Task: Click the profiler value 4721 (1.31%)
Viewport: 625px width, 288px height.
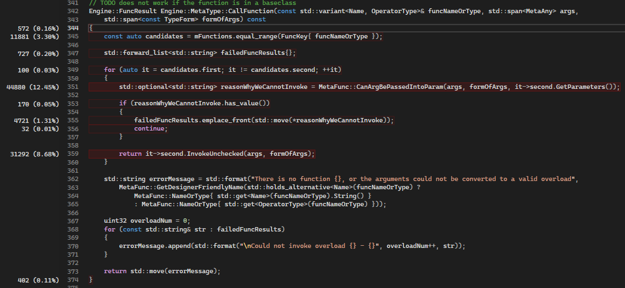Action: [x=37, y=120]
